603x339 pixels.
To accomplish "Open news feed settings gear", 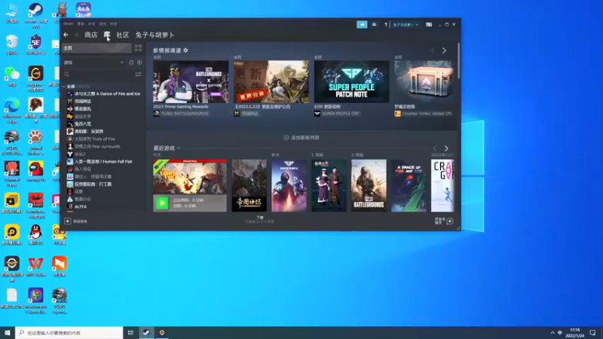I will click(185, 50).
